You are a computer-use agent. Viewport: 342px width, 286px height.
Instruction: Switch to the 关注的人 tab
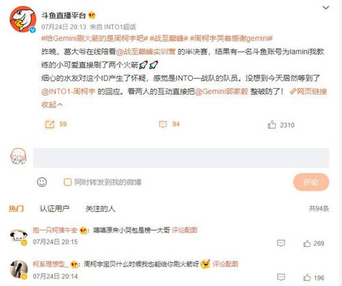[x=101, y=208]
